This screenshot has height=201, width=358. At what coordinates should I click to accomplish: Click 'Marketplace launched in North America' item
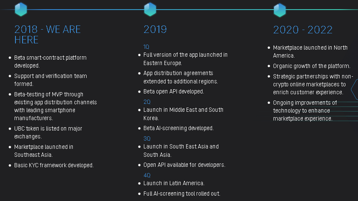[310, 51]
